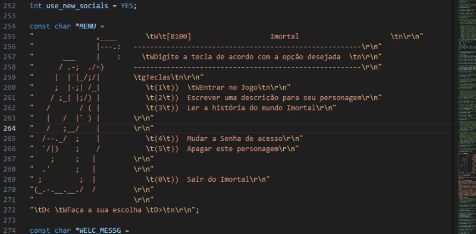The height and width of the screenshot is (234, 476).
Task: Click the "Apagar este personagem" string text
Action: (233, 149)
